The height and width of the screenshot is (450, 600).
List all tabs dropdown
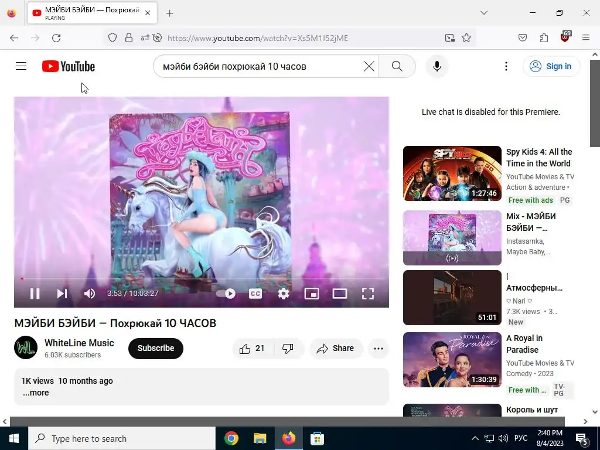[x=484, y=13]
